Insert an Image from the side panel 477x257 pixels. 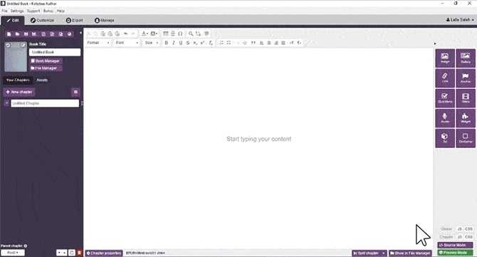pyautogui.click(x=445, y=58)
